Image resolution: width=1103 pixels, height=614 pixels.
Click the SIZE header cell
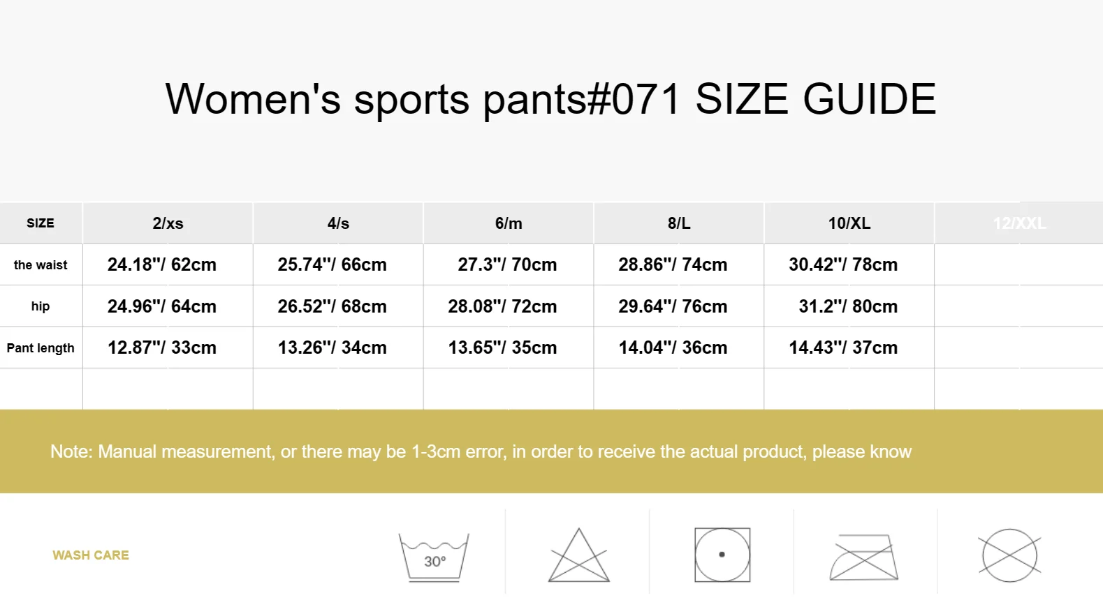coord(41,223)
